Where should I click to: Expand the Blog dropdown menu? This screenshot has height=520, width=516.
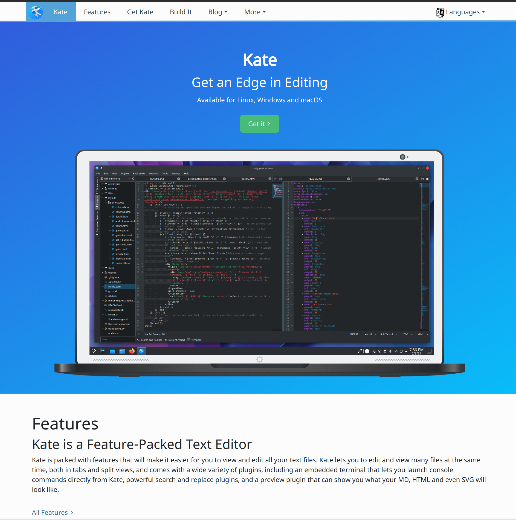click(x=218, y=12)
